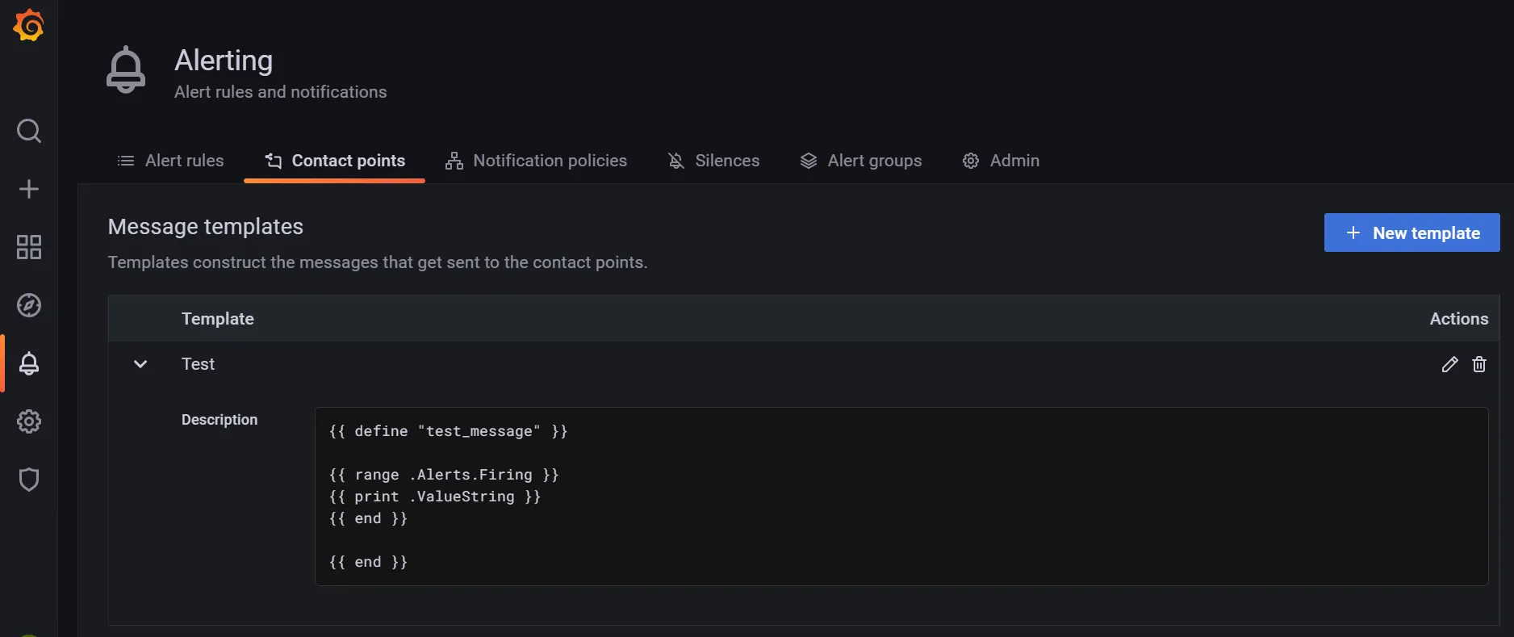The image size is (1514, 637).
Task: Delete the Test template with trash icon
Action: 1478,364
